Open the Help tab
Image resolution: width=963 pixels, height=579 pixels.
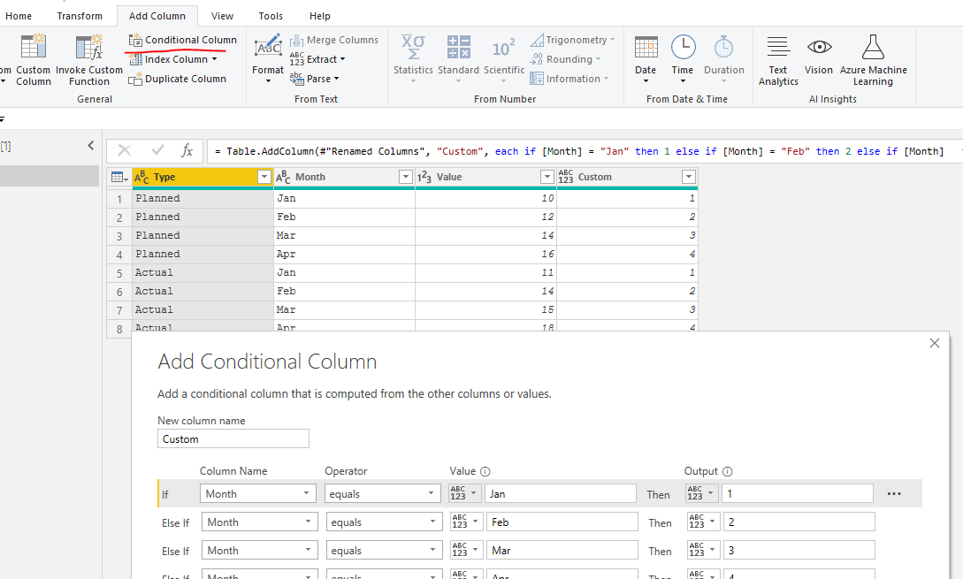click(320, 16)
